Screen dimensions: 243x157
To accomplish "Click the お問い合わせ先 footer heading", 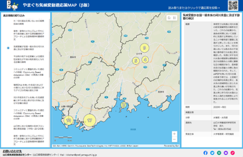I will [x=12, y=151].
